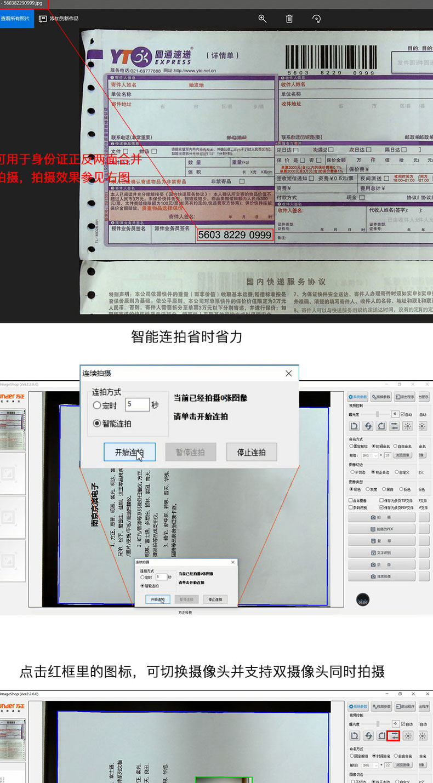Click brightness sun icon in red-boxed-icon ImageShop window
Screen dimensions: 433x783
coord(408,736)
